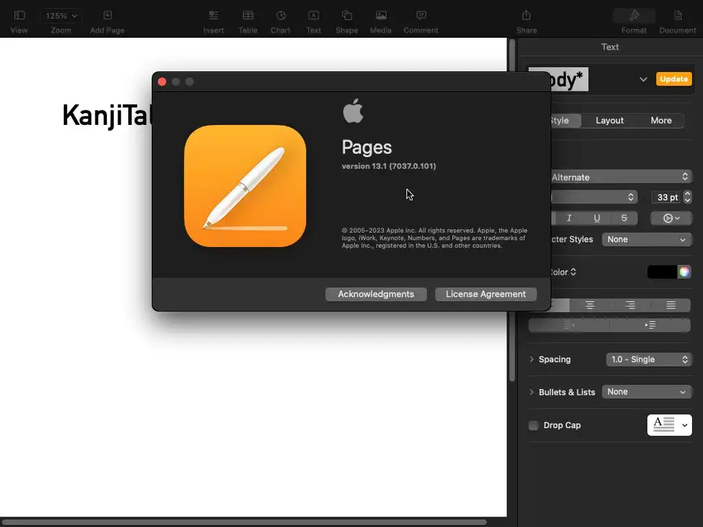Expand the Bullets & Lists section

click(531, 392)
